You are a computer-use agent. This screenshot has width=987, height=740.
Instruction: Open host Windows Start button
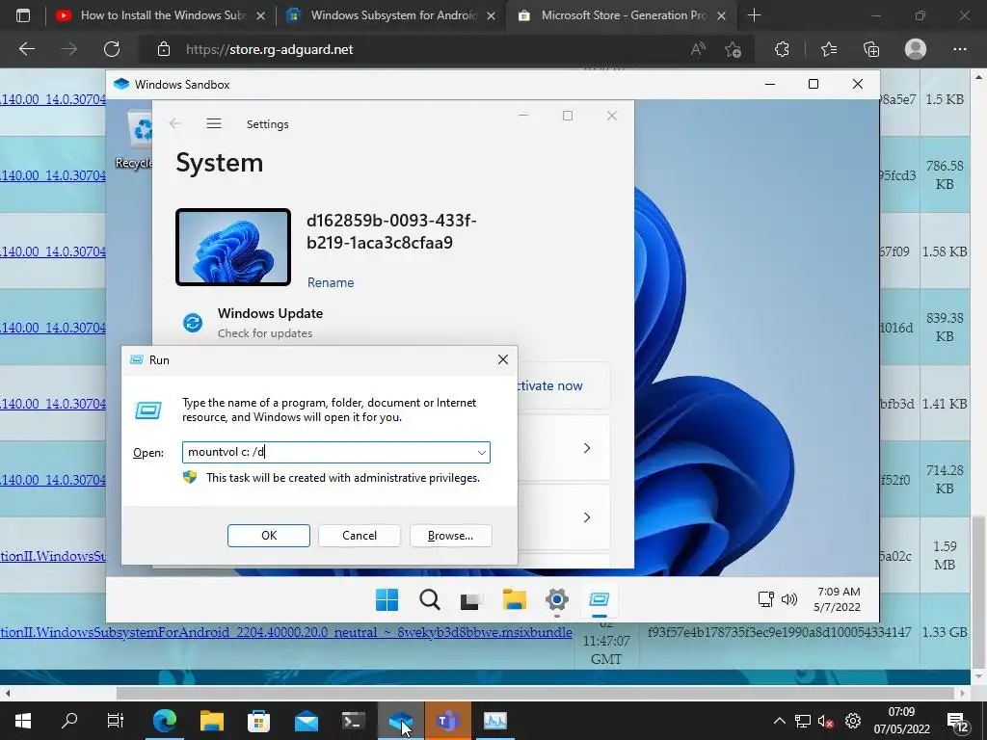[23, 721]
